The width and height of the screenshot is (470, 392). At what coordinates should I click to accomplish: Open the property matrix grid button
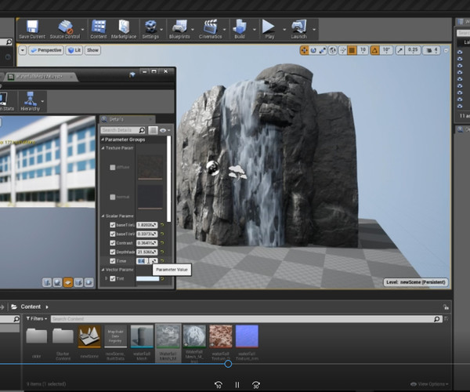pyautogui.click(x=153, y=130)
